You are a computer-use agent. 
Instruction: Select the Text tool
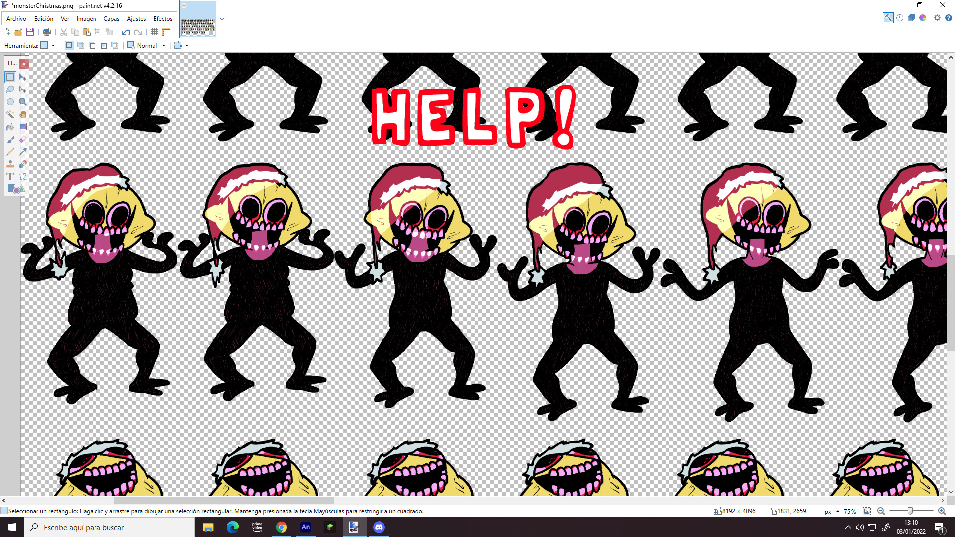10,176
